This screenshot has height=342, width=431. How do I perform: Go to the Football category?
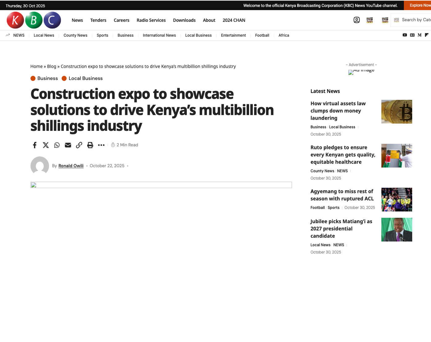coord(262,35)
